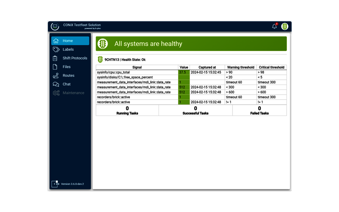Click the Signal column header
The image size is (339, 212).
coord(137,67)
